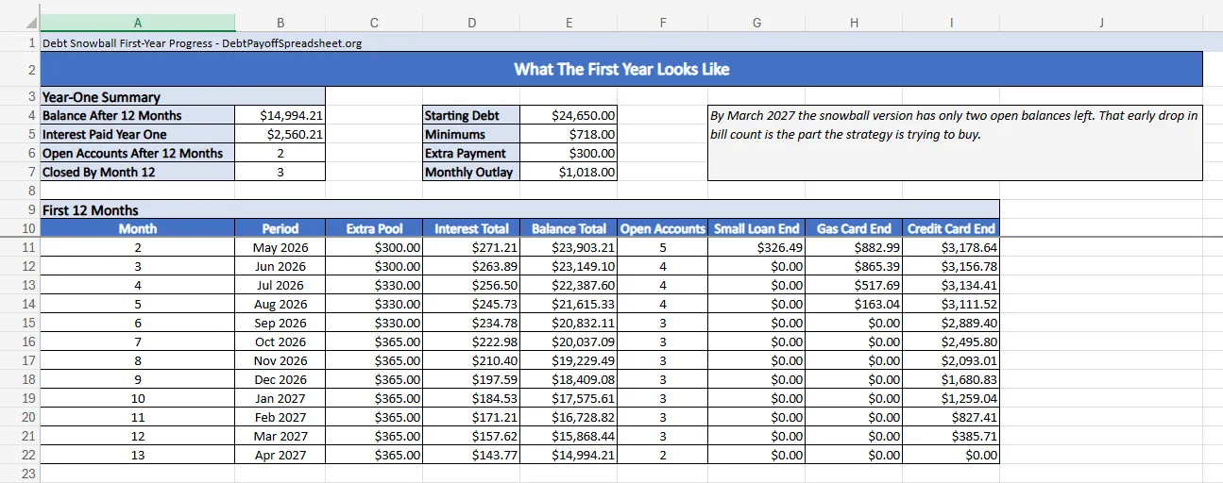This screenshot has height=483, width=1223.
Task: Select the 'Year-One Summary' heading cell
Action: (x=182, y=96)
